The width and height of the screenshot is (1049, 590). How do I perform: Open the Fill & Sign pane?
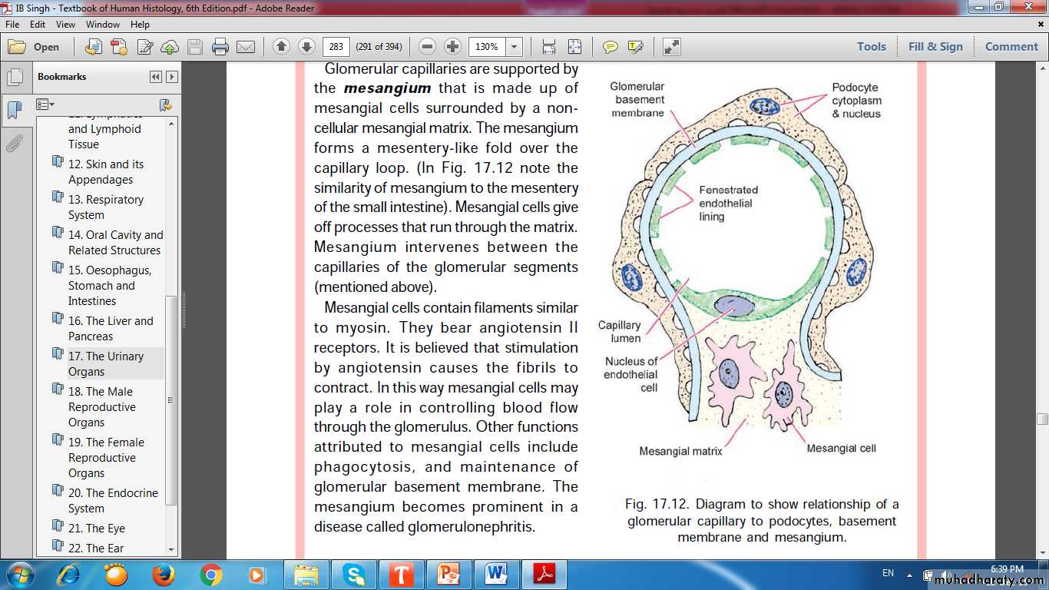tap(935, 47)
